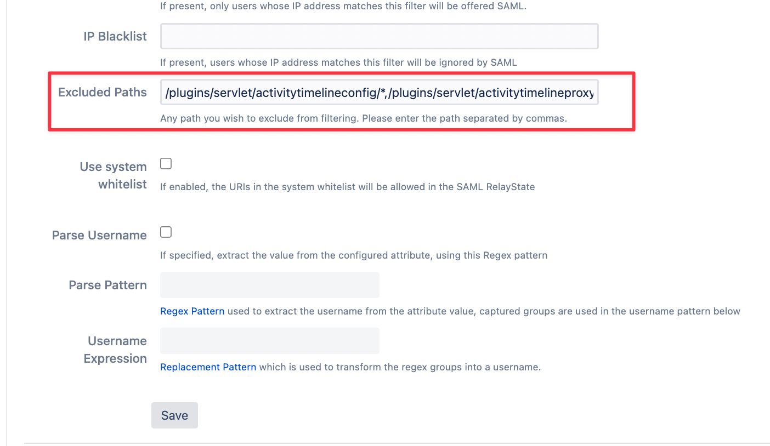Click the 'extract the value' Parse Username description
Viewport: 770px width, 446px height.
click(x=353, y=255)
